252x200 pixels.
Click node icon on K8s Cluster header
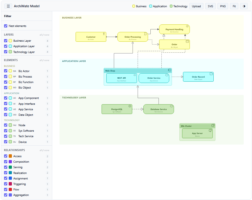(x=213, y=125)
